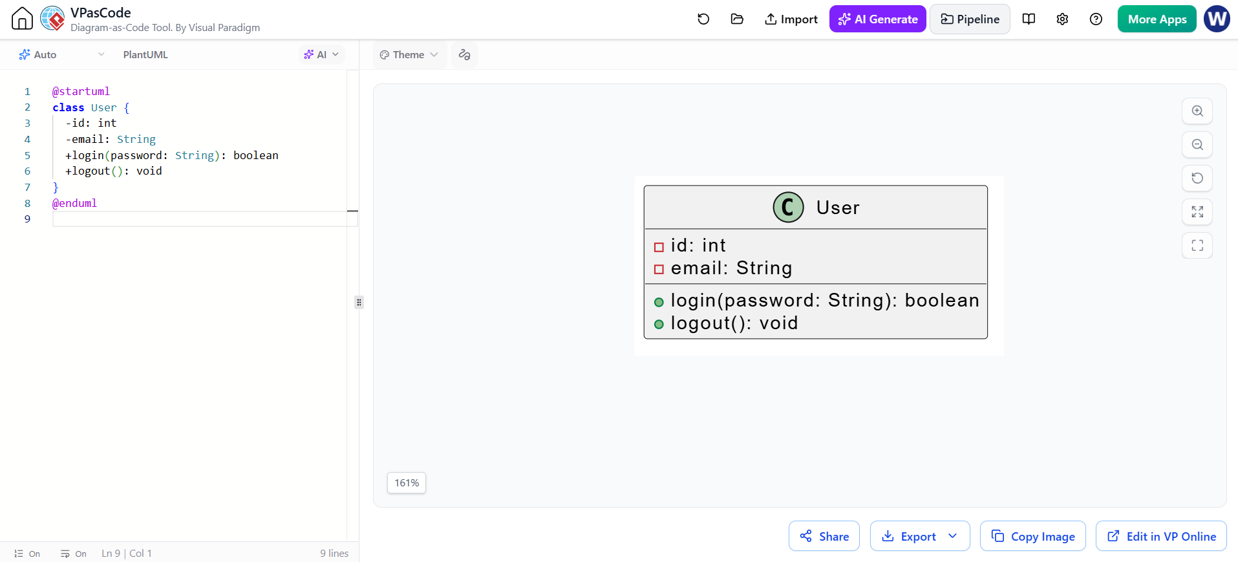This screenshot has width=1238, height=562.
Task: Click the logout(): void method in diagram
Action: (734, 323)
